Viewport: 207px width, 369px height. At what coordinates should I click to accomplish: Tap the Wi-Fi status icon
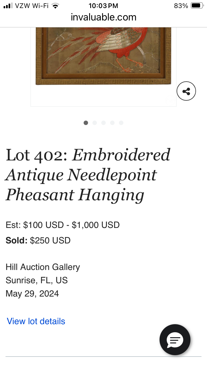click(x=56, y=6)
